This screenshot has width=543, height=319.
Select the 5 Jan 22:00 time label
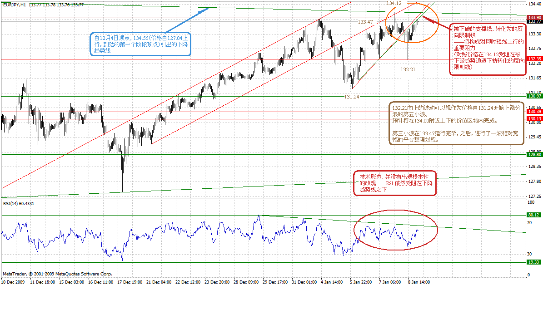tap(361, 282)
